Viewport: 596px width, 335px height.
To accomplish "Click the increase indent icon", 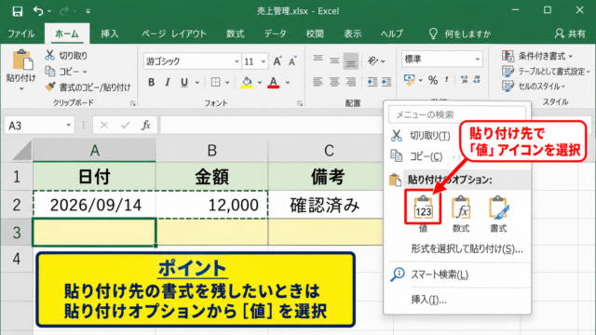I will (x=386, y=82).
